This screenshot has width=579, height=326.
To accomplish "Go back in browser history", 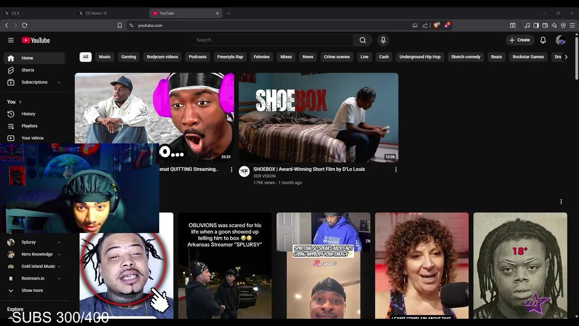I will (x=6, y=25).
